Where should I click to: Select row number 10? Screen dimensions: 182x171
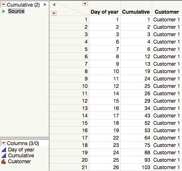(x=70, y=86)
